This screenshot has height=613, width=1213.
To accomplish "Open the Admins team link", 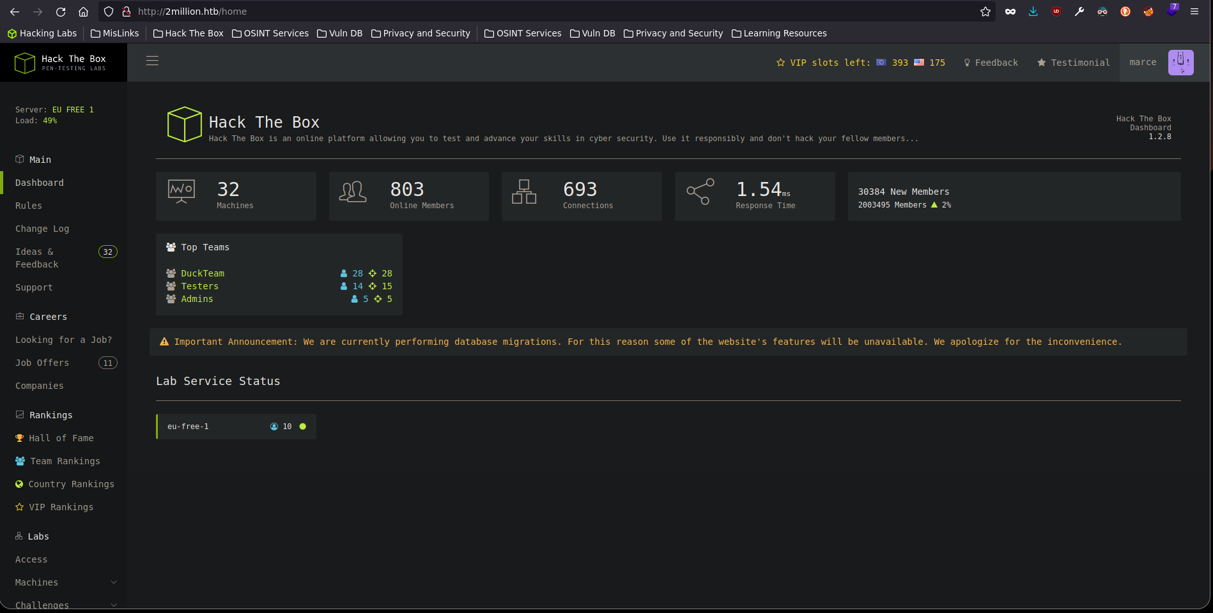I will 197,299.
